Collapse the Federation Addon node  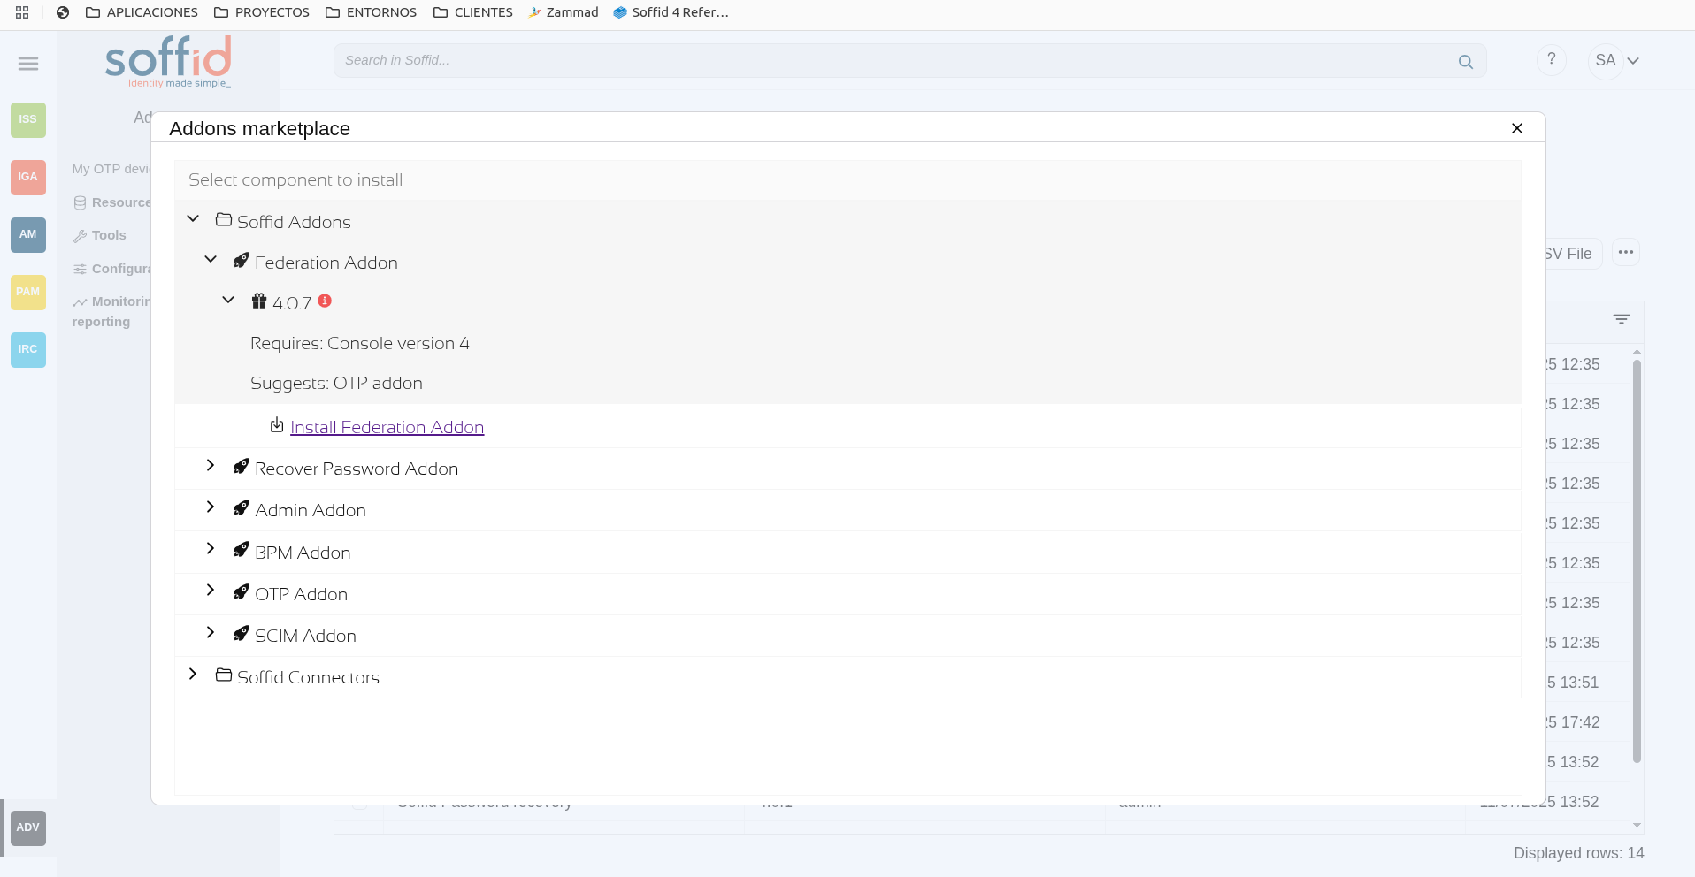[211, 259]
